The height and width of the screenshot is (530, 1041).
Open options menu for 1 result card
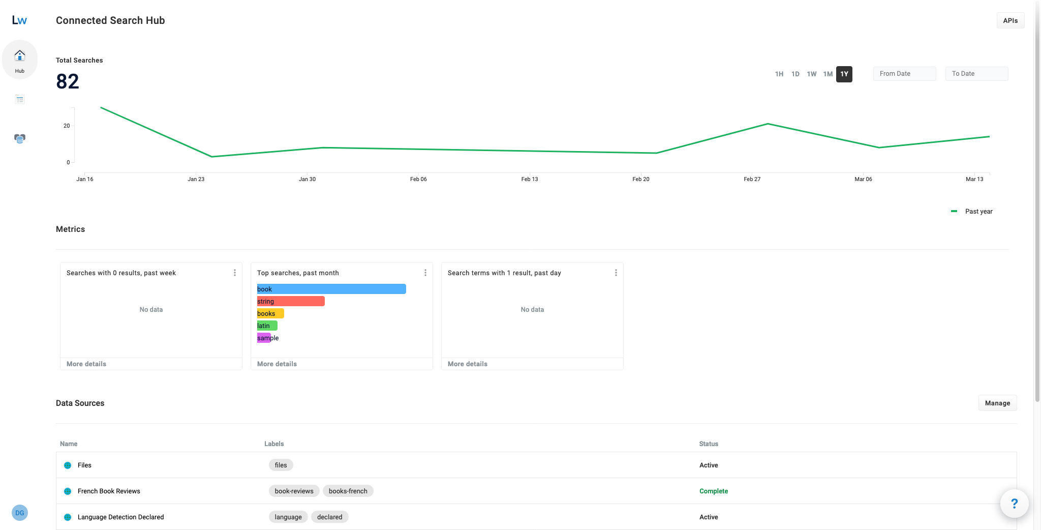[616, 273]
